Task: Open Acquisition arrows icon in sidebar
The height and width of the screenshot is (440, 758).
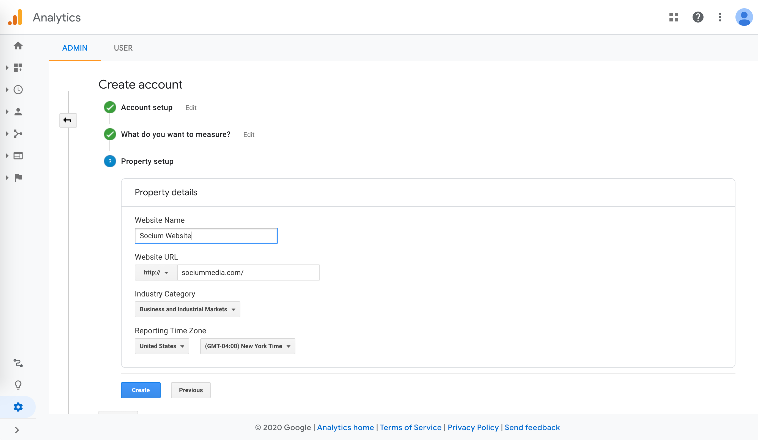Action: tap(18, 134)
